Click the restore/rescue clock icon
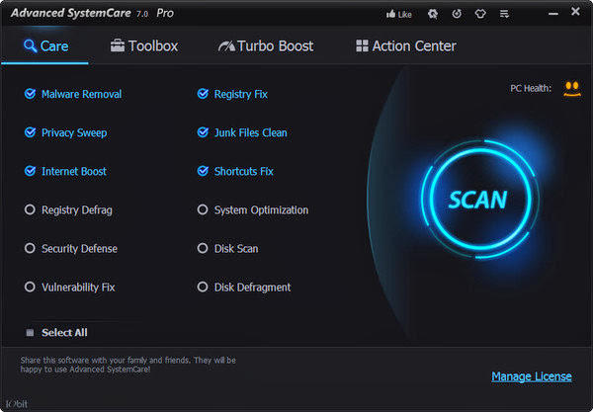Screen dimensions: 593x412 [457, 14]
